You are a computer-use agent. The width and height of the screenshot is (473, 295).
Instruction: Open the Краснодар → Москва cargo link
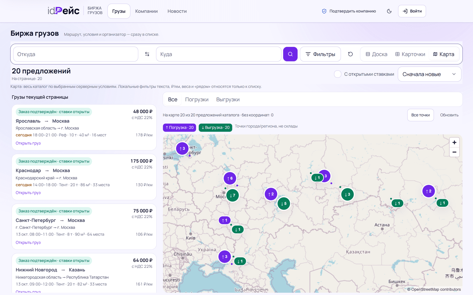(x=28, y=193)
